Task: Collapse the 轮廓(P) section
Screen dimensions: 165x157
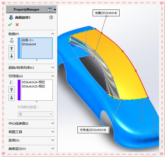Action: 53,34
